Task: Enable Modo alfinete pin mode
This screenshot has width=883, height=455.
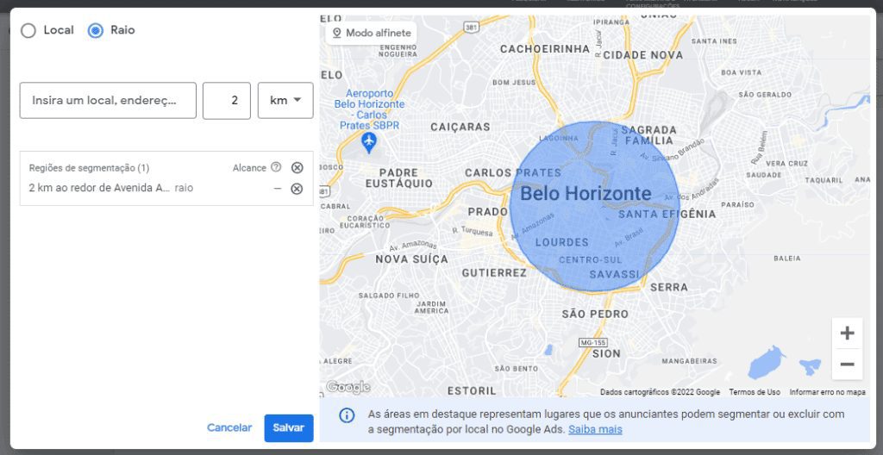Action: click(x=372, y=34)
